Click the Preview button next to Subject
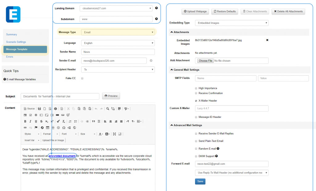Screen dimensions: 316x191 point(111,96)
